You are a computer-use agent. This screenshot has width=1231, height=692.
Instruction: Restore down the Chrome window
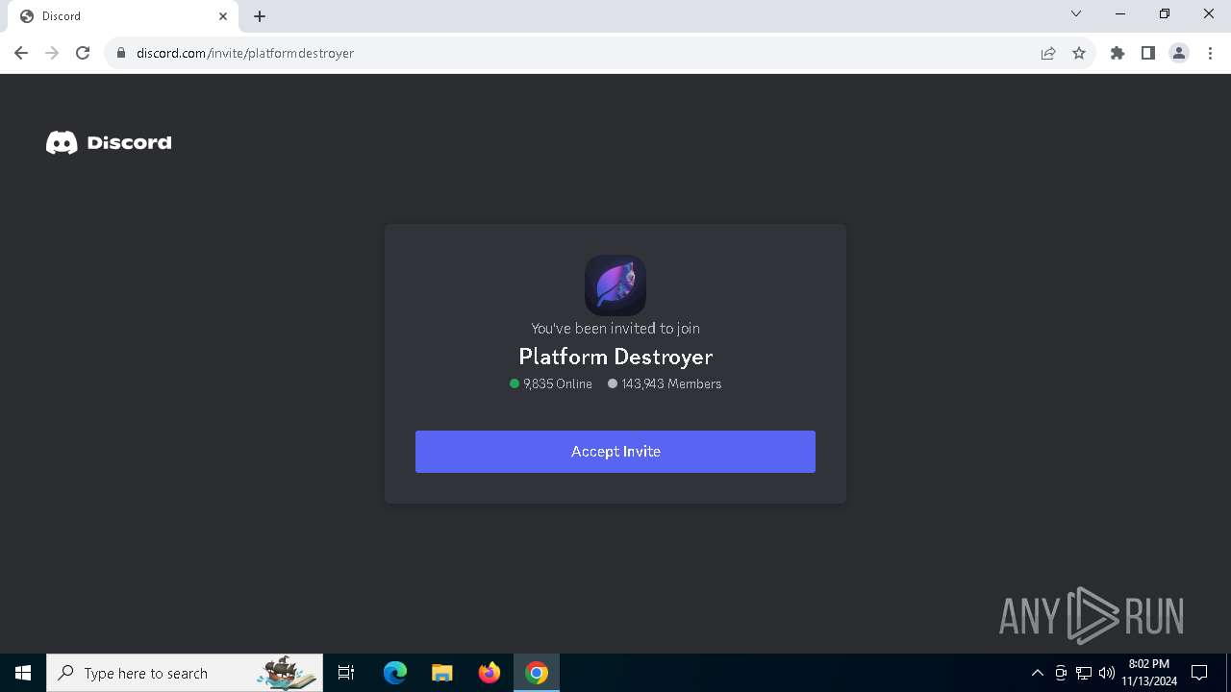(1165, 14)
